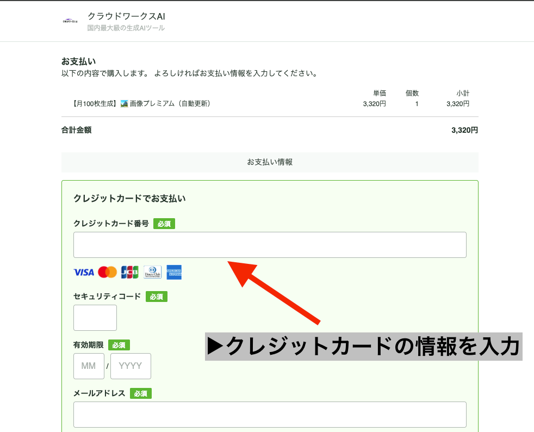The height and width of the screenshot is (432, 534).
Task: Click the セキュリティコード label
Action: point(107,297)
